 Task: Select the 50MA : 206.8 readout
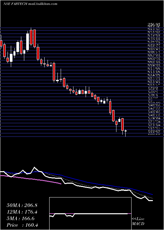pyautogui.click(x=22, y=205)
